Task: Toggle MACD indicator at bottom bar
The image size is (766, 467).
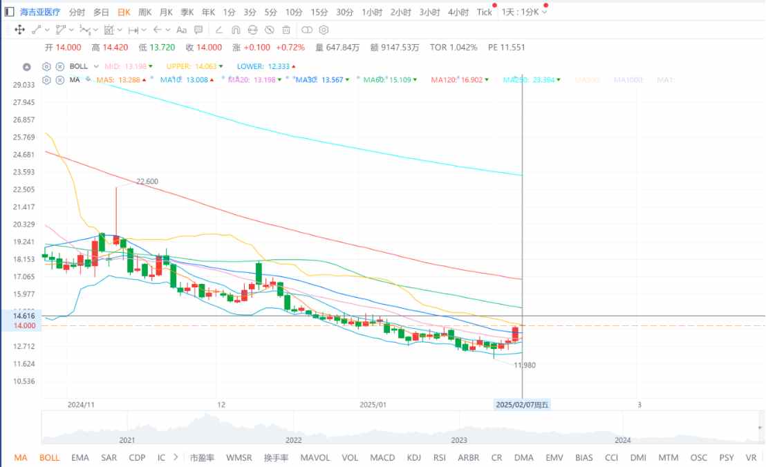Action: [x=382, y=457]
